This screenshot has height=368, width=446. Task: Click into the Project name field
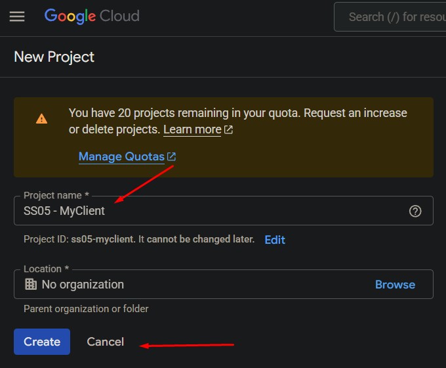(x=210, y=211)
